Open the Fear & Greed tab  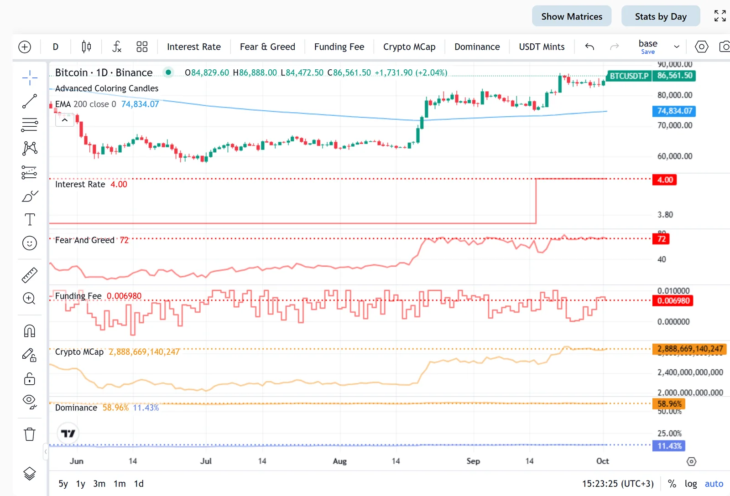click(267, 46)
